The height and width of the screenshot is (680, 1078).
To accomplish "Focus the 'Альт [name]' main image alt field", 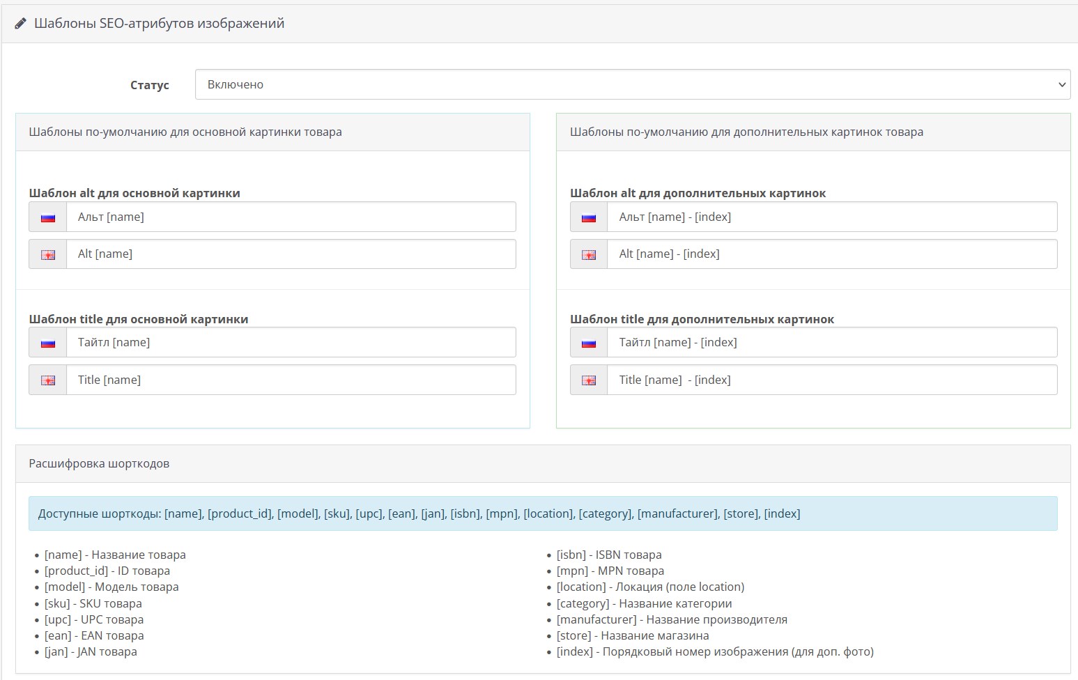I will pyautogui.click(x=291, y=217).
